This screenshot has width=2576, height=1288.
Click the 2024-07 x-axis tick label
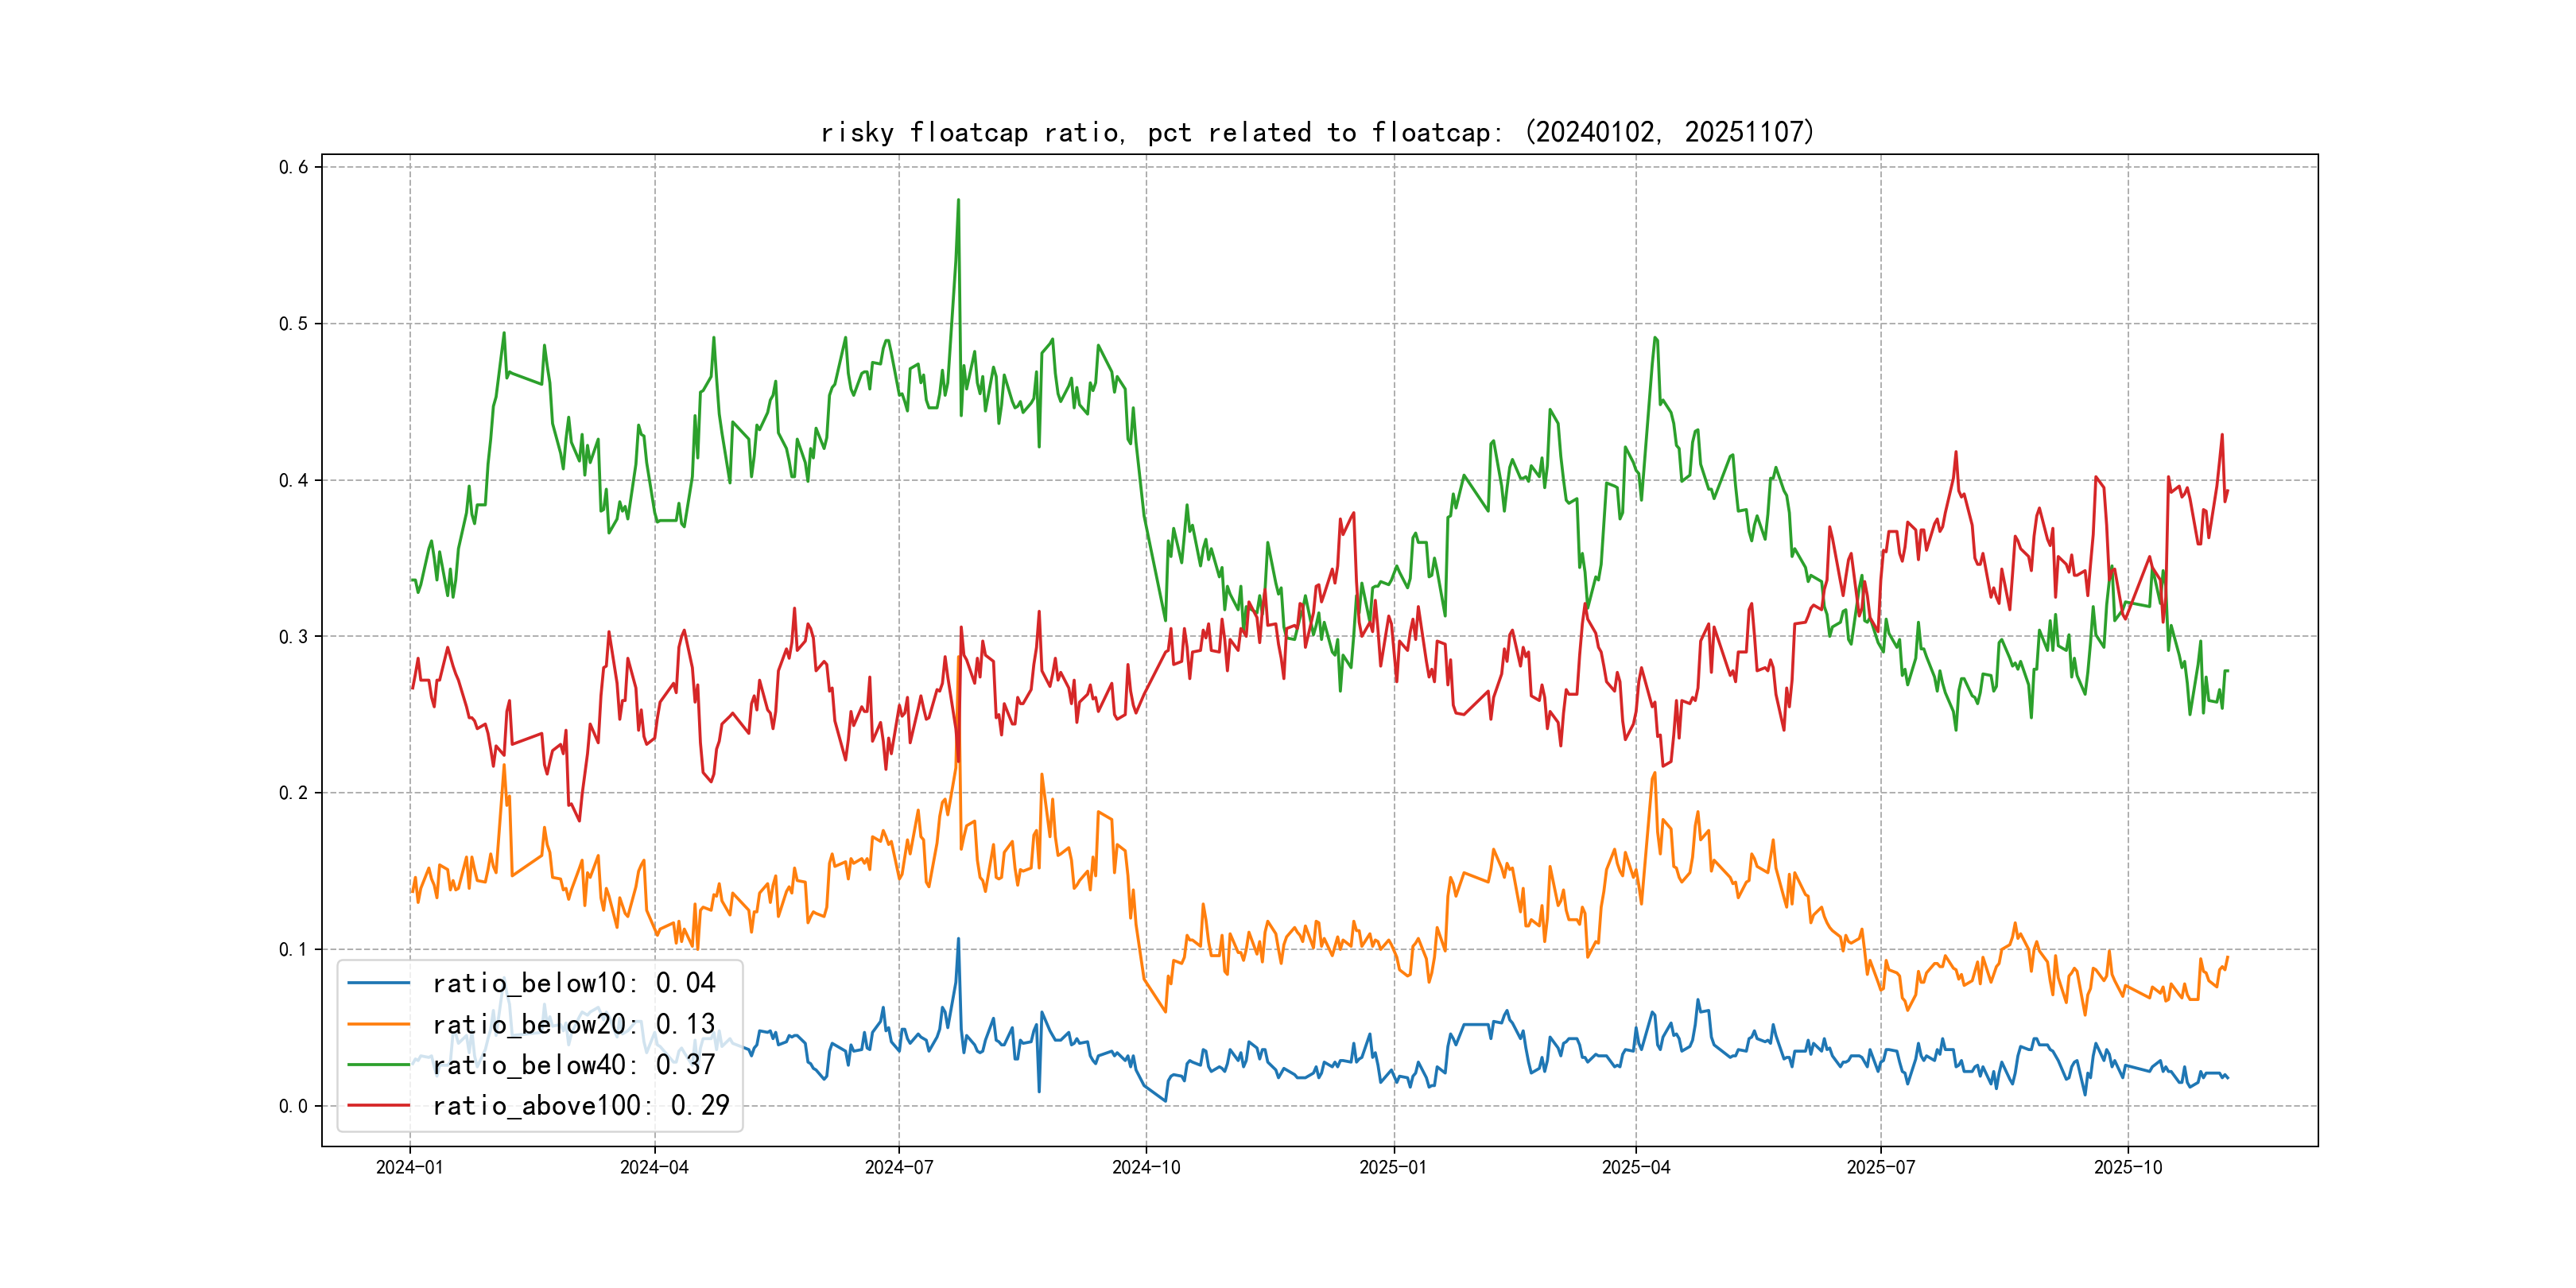(x=898, y=1167)
